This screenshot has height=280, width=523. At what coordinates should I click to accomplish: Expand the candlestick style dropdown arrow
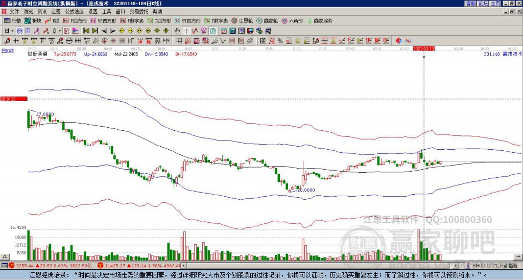point(60,31)
